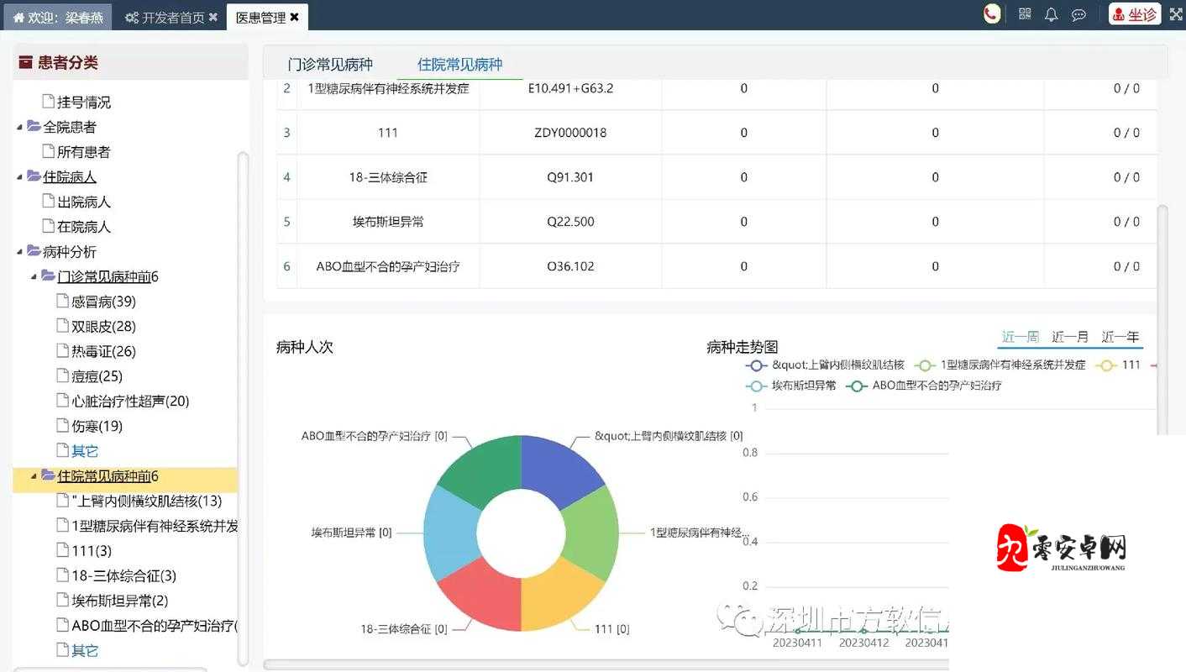
Task: Toggle fullscreen with the expand arrows icon
Action: 1176,14
